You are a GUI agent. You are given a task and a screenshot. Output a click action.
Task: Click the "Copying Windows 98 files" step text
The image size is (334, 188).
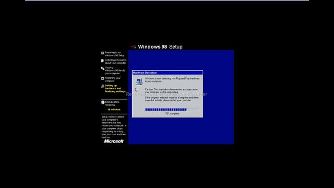115,70
